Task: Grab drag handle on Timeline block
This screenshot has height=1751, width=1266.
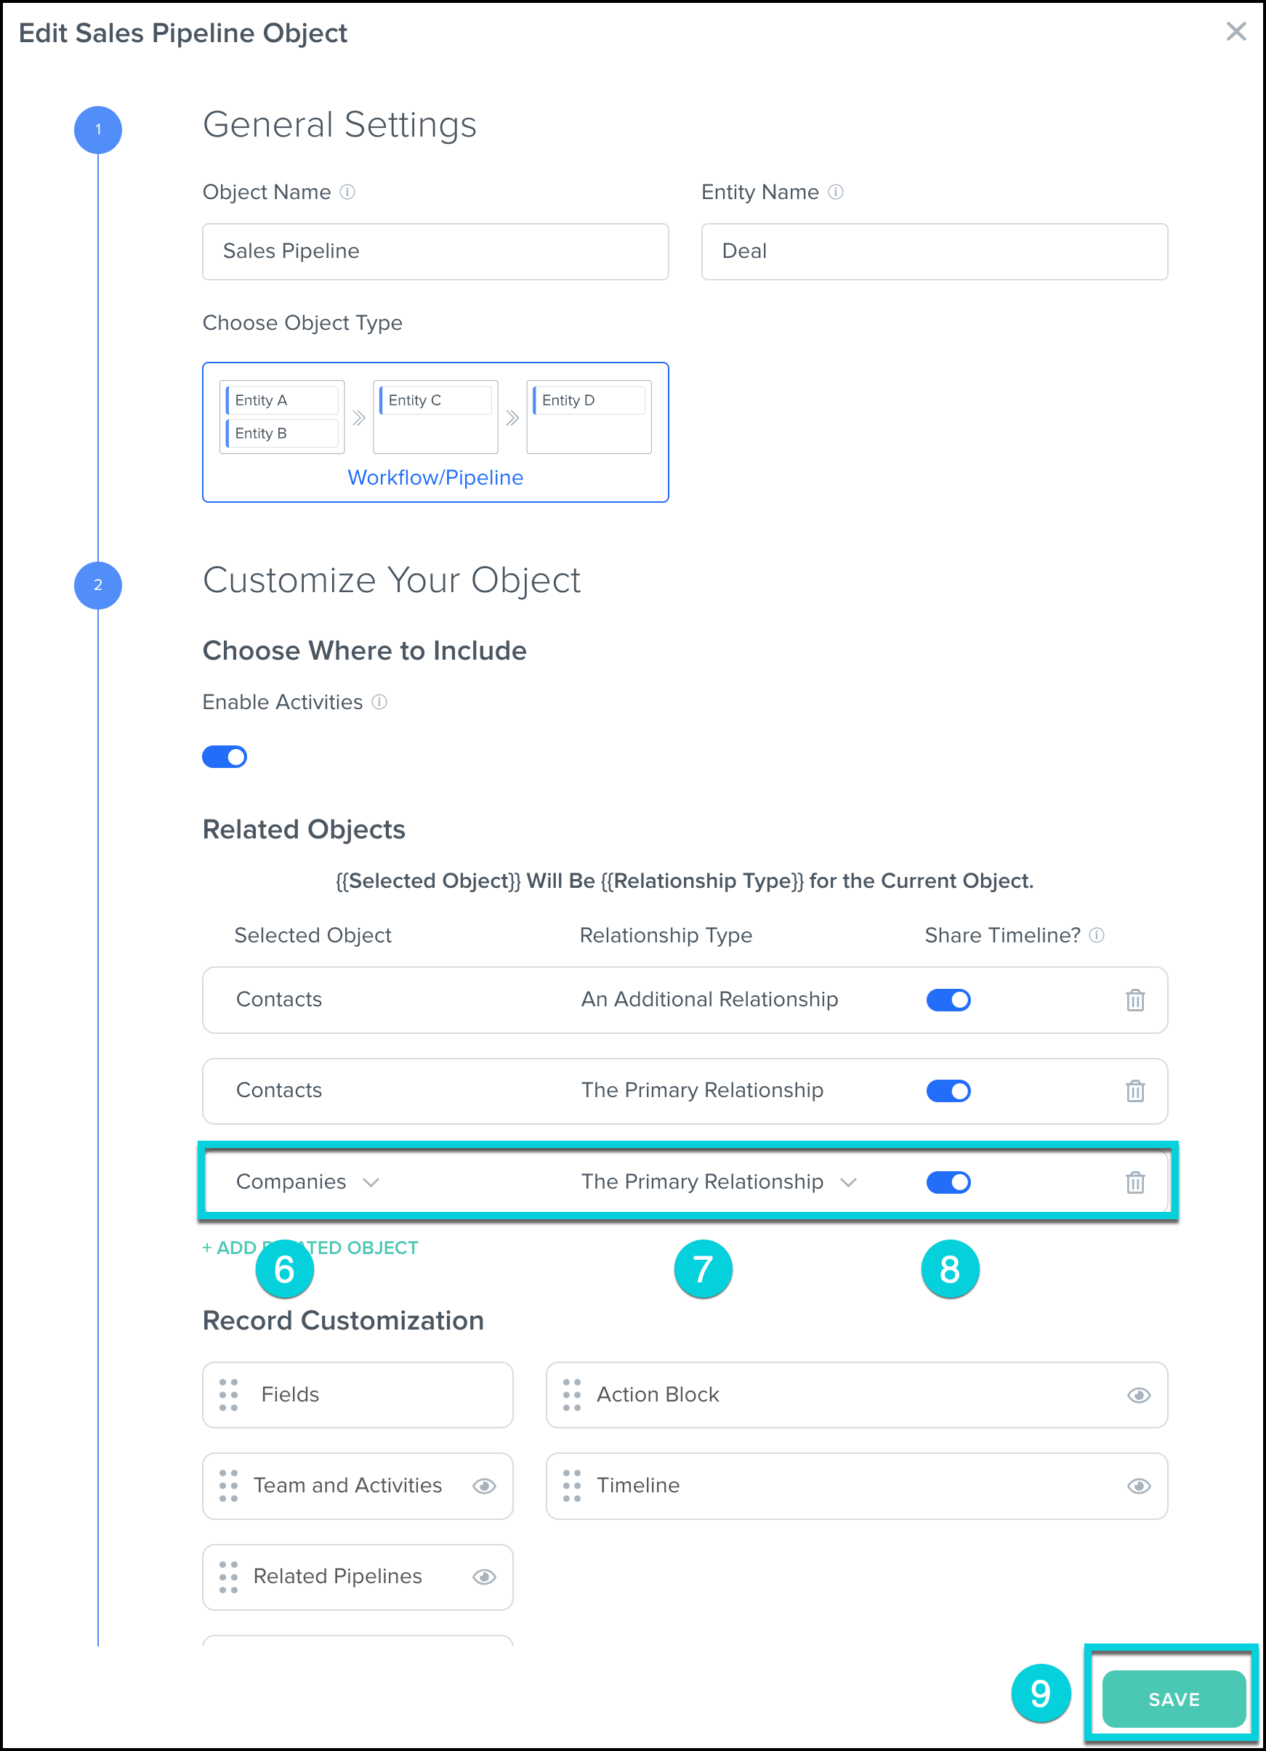Action: 572,1485
